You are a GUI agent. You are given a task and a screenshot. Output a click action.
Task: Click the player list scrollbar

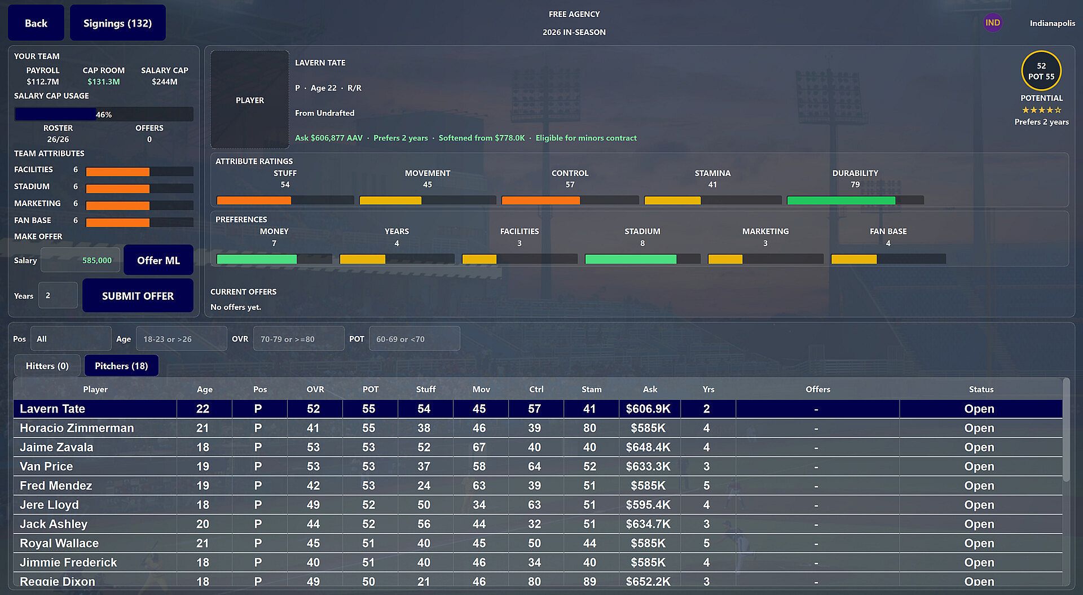coord(1066,430)
